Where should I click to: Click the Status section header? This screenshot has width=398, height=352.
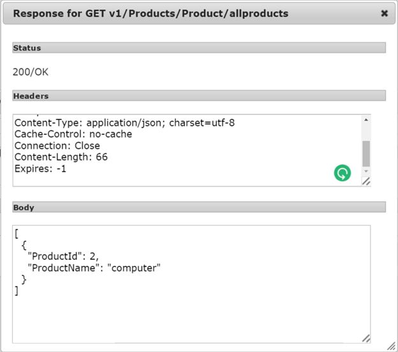coord(199,48)
